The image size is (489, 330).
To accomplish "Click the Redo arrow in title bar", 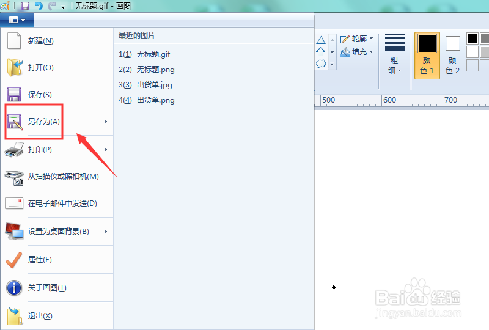I will pyautogui.click(x=51, y=5).
